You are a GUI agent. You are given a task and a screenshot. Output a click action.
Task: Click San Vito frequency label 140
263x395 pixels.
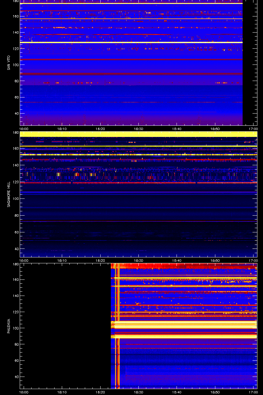pyautogui.click(x=15, y=32)
